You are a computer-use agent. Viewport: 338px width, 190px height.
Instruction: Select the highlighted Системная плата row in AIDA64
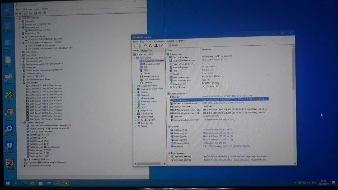[x=219, y=100]
